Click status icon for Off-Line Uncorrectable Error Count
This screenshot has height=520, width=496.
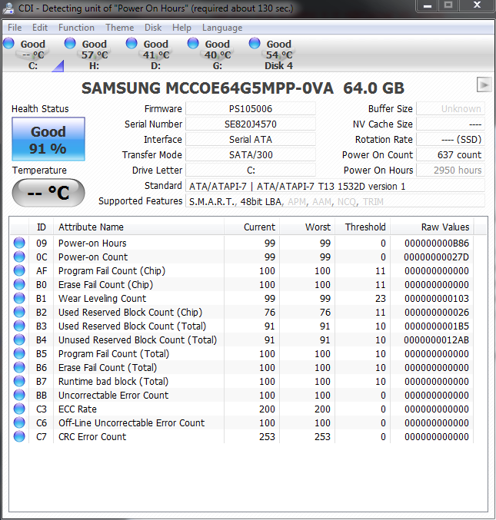pyautogui.click(x=19, y=422)
